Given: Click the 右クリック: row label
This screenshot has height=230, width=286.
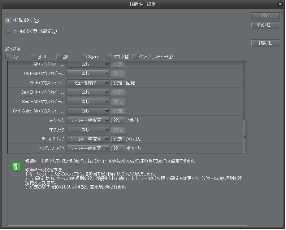Looking at the screenshot, I should [57, 120].
